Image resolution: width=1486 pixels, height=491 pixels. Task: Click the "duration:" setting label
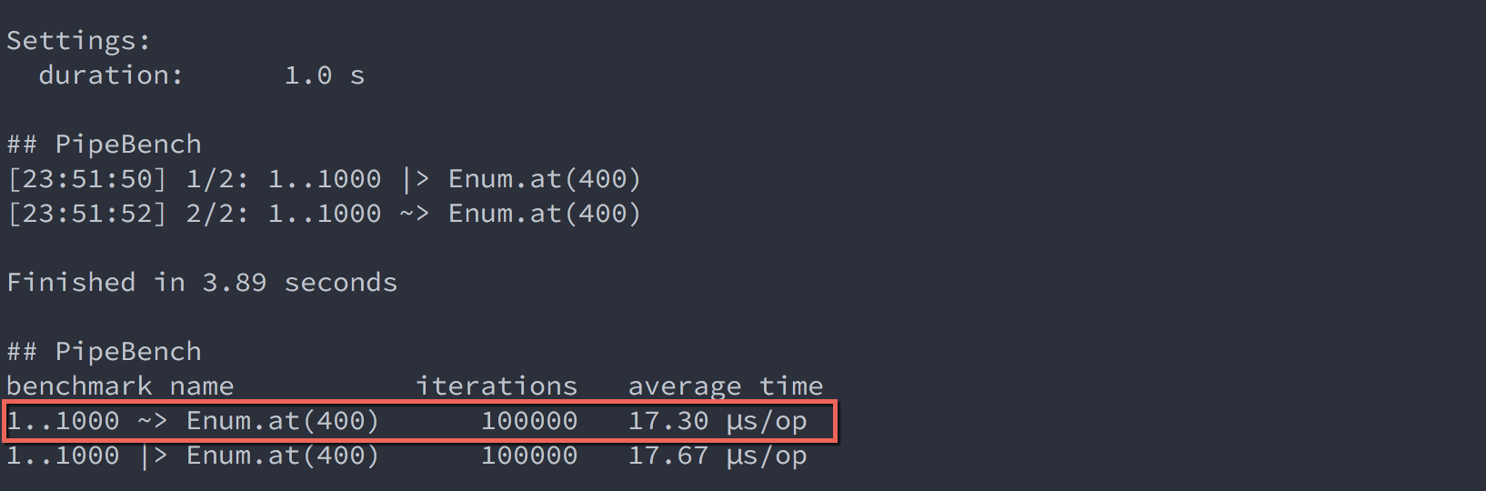[110, 75]
